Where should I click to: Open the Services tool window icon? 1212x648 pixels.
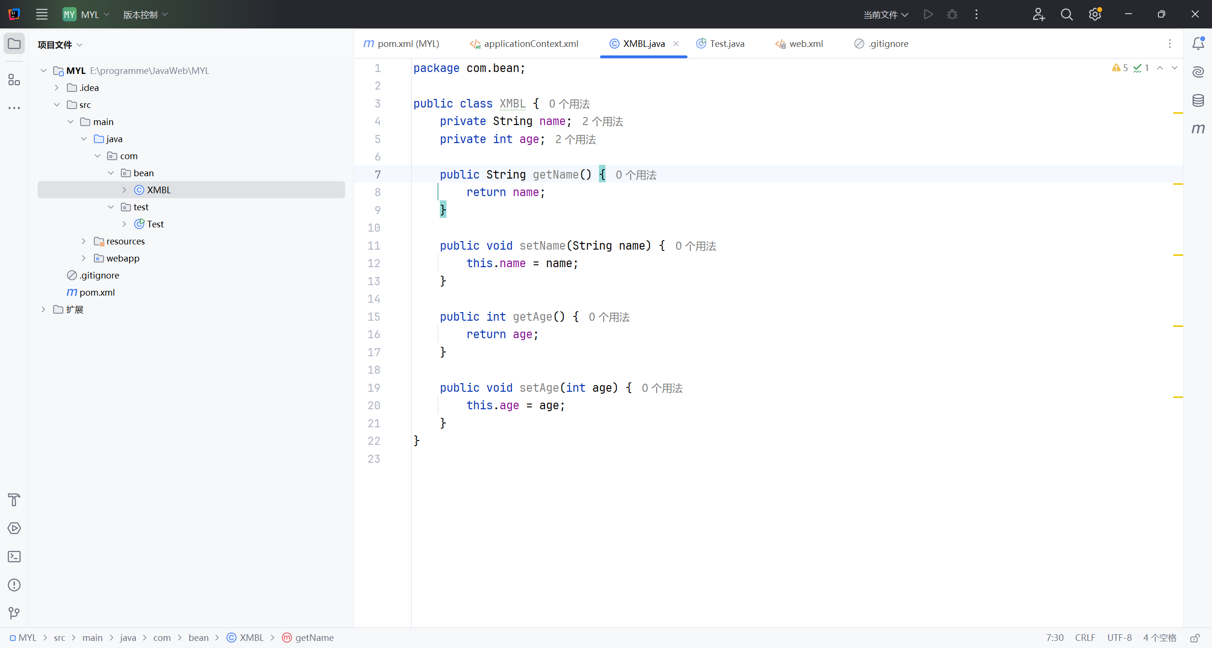(x=14, y=528)
